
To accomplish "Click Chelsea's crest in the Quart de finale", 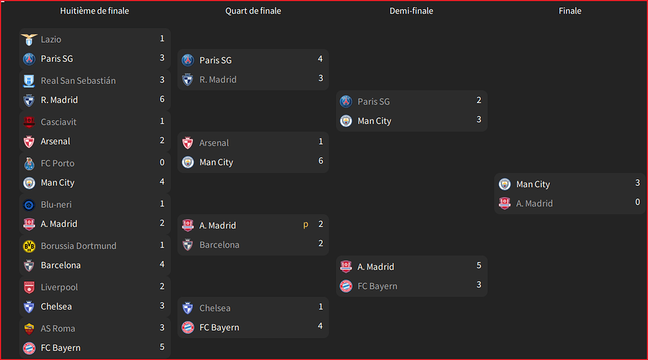I will click(187, 308).
